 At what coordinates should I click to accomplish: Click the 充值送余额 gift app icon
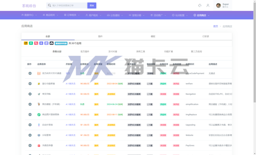coord(39,145)
